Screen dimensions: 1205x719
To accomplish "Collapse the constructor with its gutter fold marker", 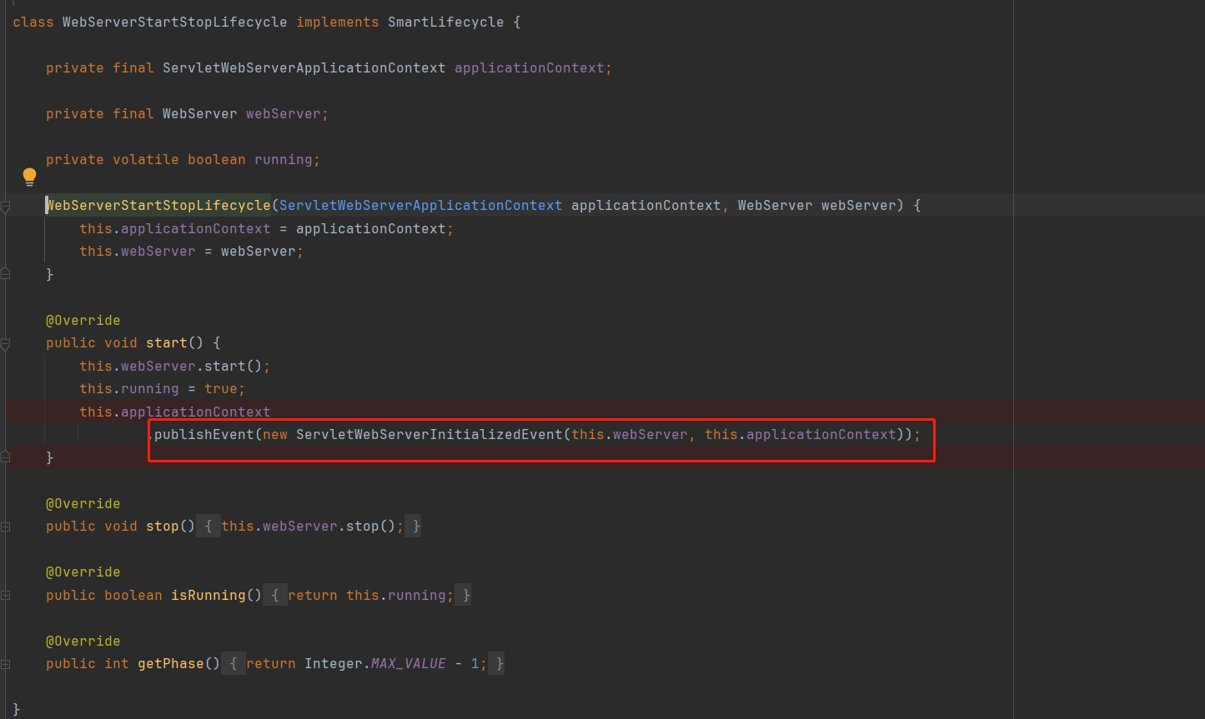I will point(5,206).
